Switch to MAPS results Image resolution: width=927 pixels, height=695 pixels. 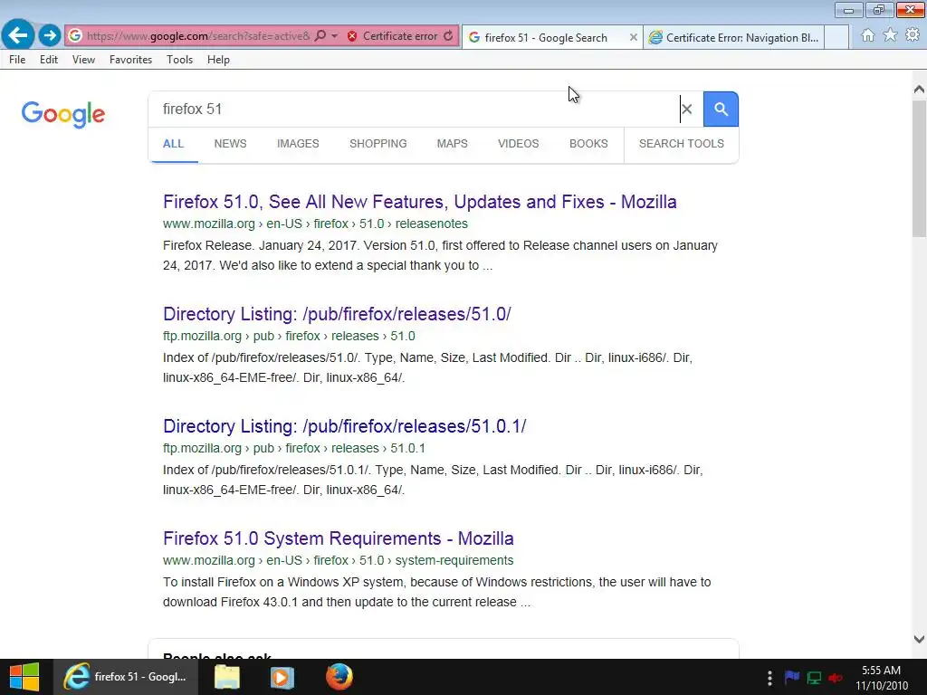point(453,144)
